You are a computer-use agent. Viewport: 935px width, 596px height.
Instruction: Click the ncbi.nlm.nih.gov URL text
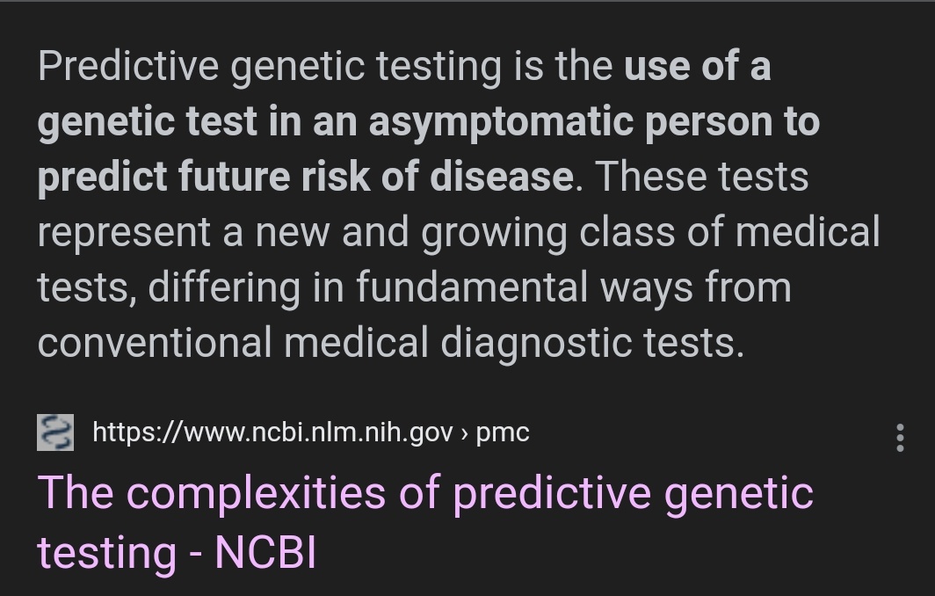[x=272, y=432]
